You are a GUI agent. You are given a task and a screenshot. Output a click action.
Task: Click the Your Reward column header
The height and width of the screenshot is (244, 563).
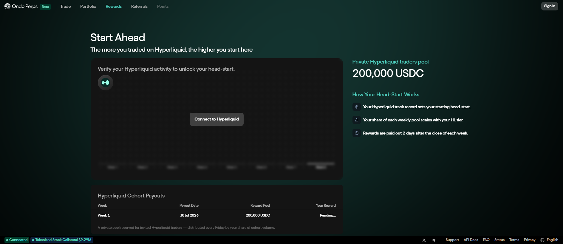(326, 206)
